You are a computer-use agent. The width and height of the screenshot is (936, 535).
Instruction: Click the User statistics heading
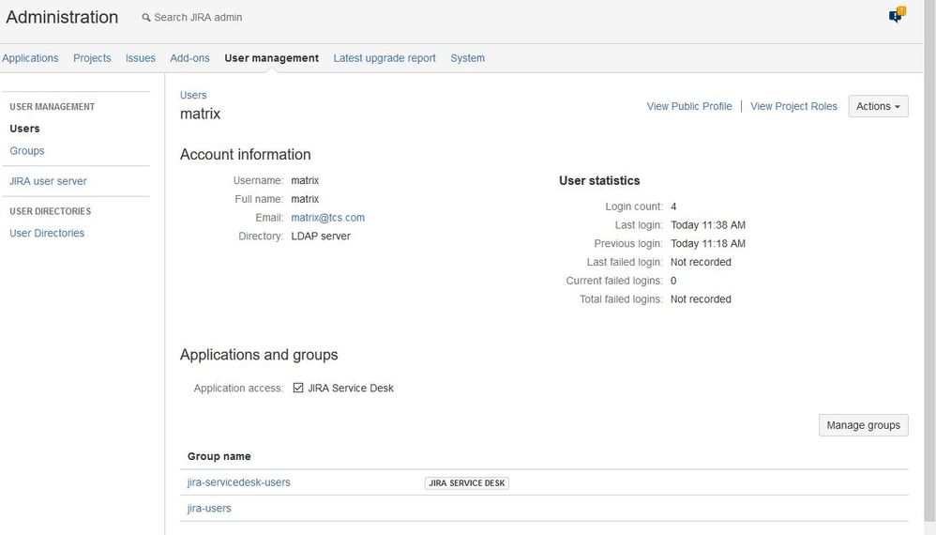599,180
